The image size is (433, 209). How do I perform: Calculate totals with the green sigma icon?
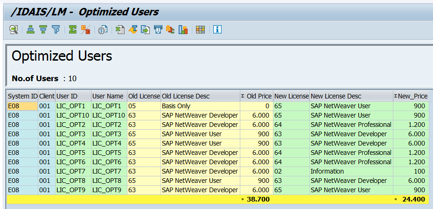[x=73, y=29]
